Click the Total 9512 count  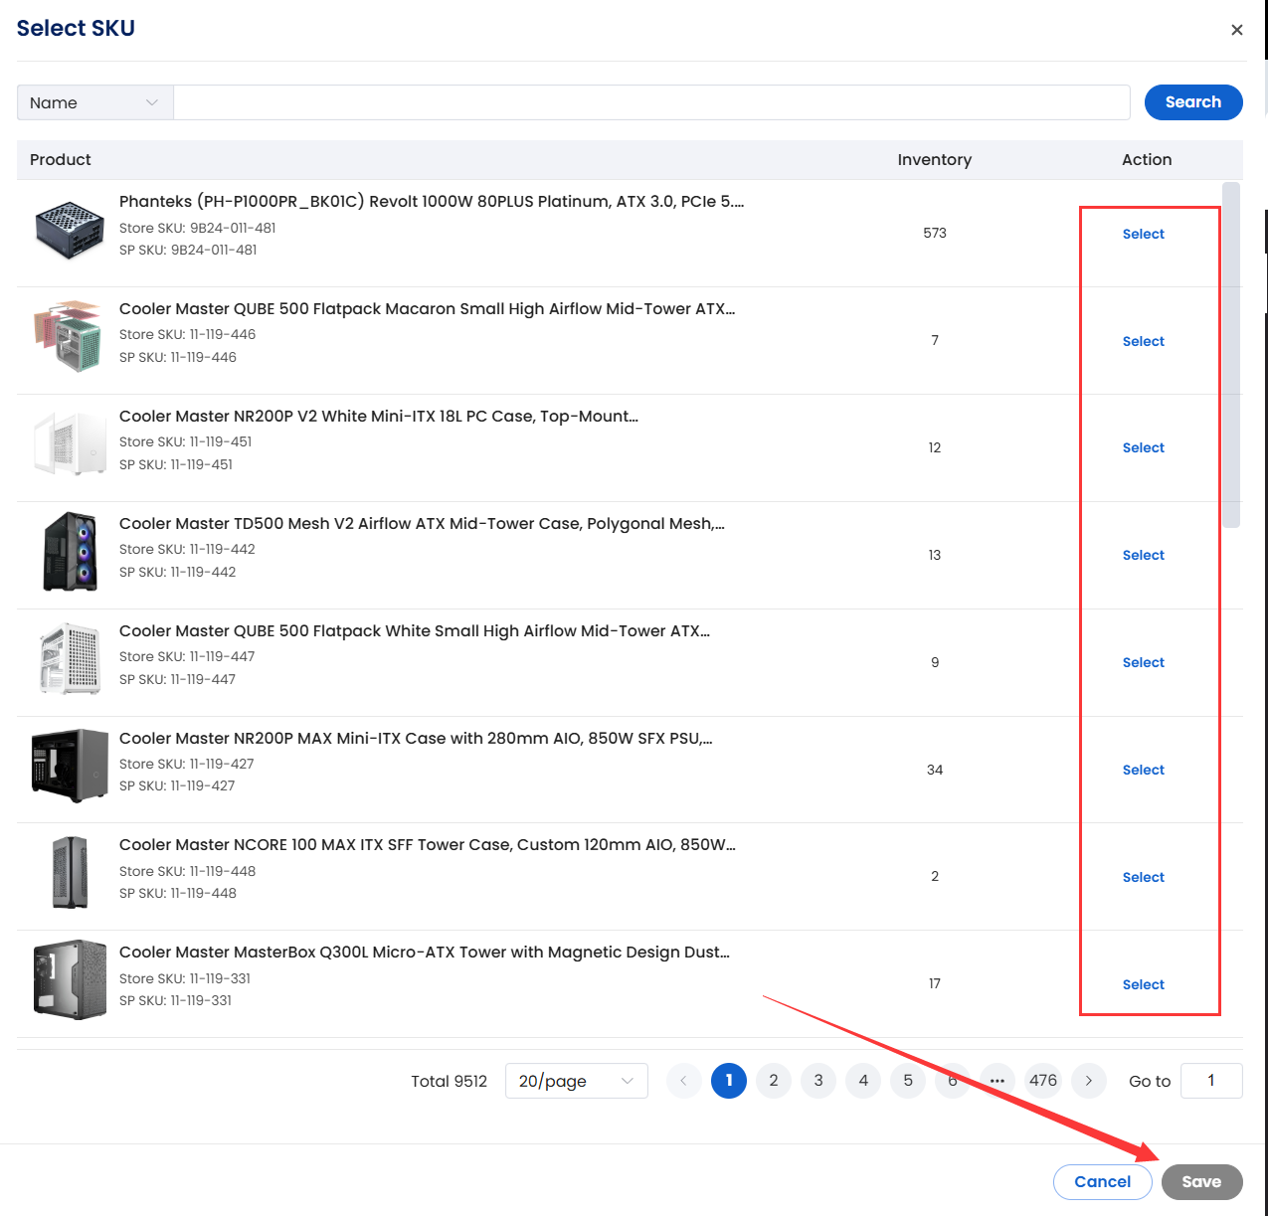pos(450,1081)
